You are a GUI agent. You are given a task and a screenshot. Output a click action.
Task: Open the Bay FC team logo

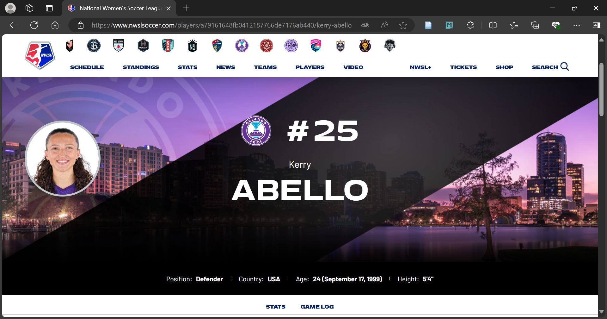(94, 46)
